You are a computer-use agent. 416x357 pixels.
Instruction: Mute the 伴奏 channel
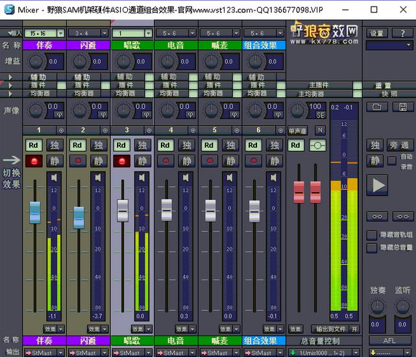tap(55, 161)
